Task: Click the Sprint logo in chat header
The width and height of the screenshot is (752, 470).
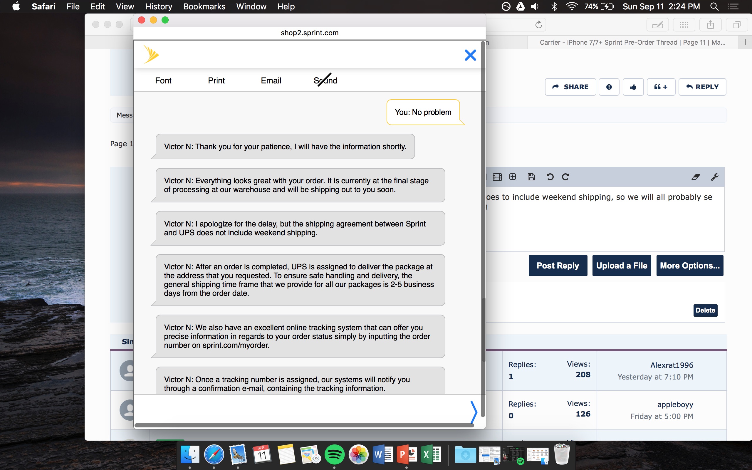Action: pos(151,54)
